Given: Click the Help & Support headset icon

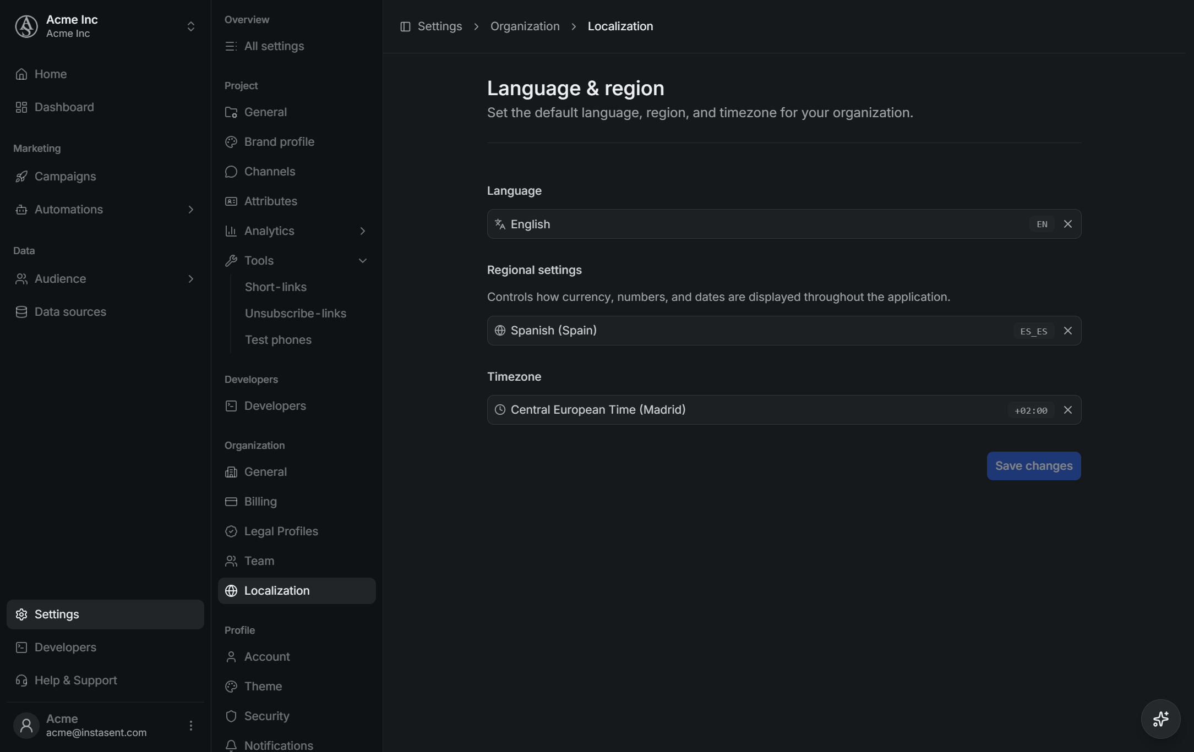Looking at the screenshot, I should tap(21, 680).
